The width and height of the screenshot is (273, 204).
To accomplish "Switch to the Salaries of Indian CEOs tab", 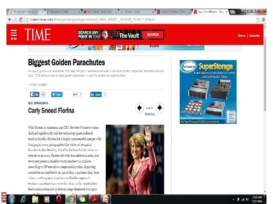I will [x=174, y=12].
